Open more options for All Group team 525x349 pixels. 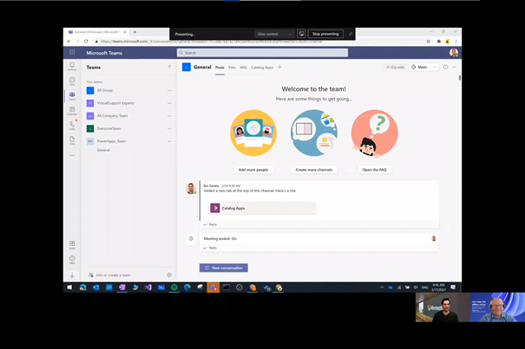click(x=169, y=90)
